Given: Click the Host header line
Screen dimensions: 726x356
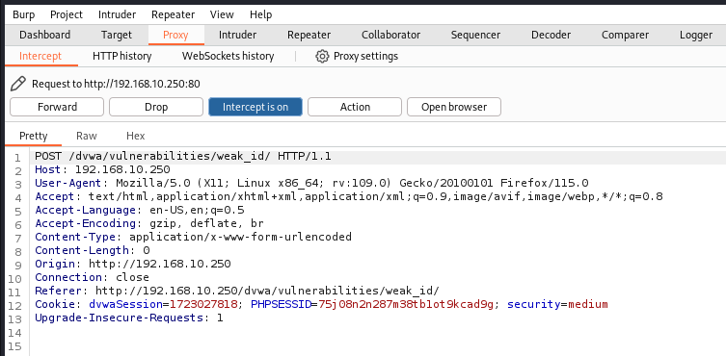Looking at the screenshot, I should [102, 169].
